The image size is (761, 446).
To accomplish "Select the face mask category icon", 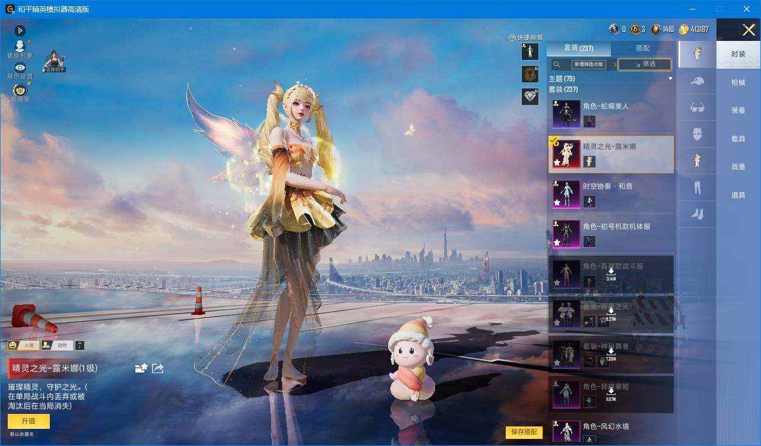I will (x=697, y=134).
